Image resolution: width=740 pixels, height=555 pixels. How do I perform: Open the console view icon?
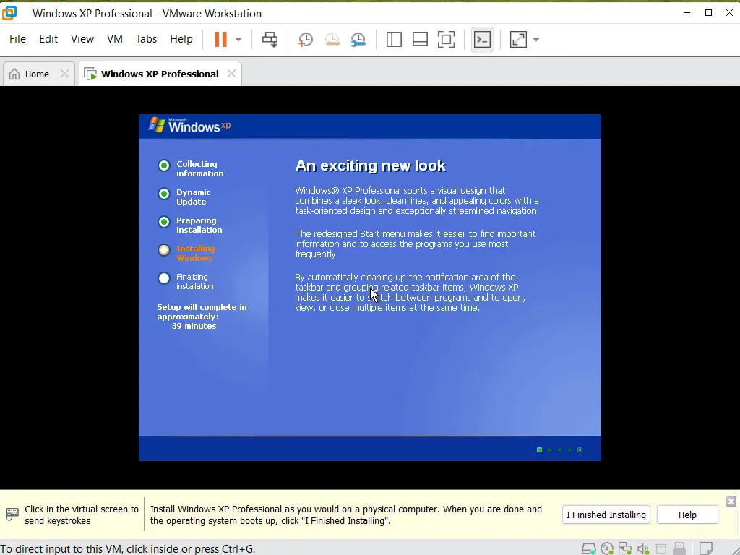[x=482, y=40]
